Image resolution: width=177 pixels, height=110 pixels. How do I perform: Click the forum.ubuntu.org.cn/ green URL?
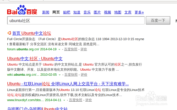(x=23, y=49)
